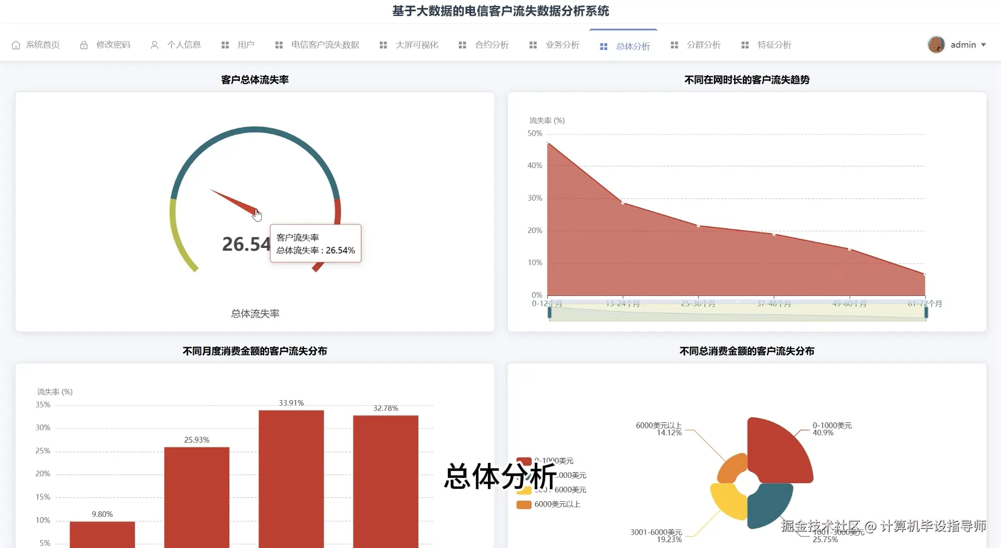The image size is (1001, 548).
Task: Click the 33.91% bar in monthly chart
Action: [x=291, y=479]
